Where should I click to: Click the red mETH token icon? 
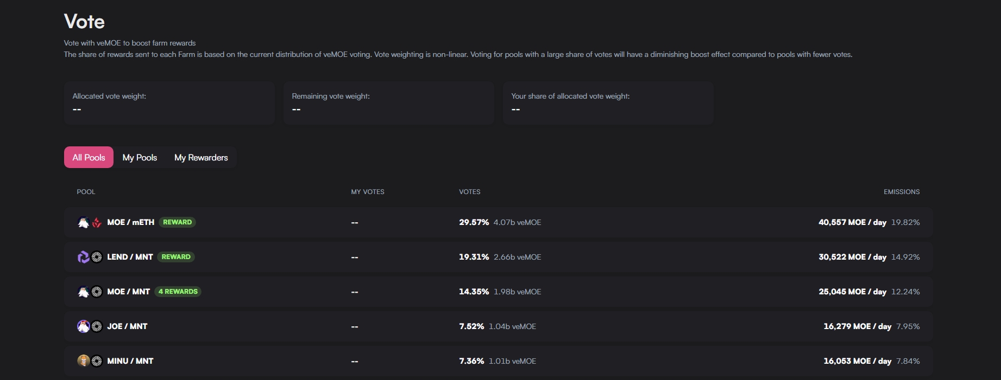97,222
